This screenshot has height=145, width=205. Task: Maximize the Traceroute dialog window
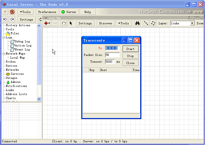tap(131, 41)
